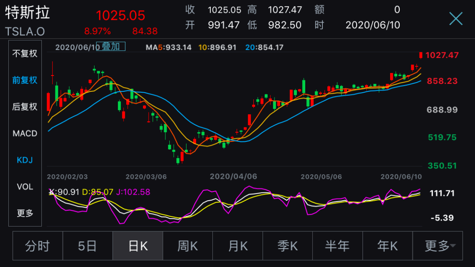Click the latest red candlestick near 1027.47

(421, 55)
